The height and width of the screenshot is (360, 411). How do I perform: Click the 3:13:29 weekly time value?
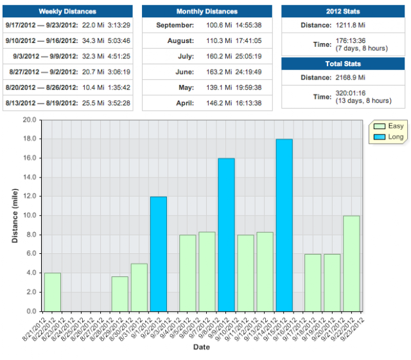[x=119, y=25]
